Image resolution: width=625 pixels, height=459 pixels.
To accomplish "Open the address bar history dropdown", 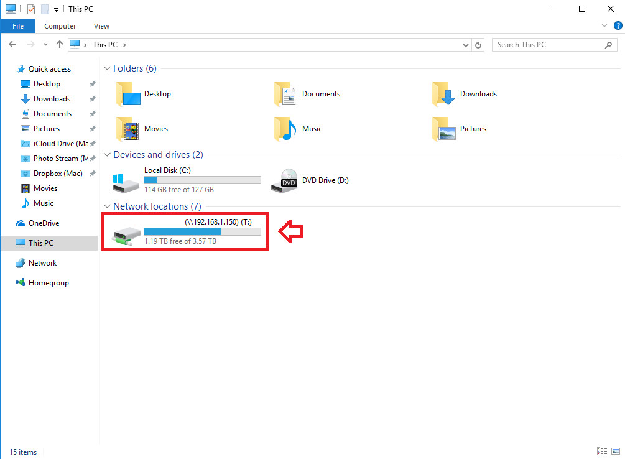I will point(466,45).
